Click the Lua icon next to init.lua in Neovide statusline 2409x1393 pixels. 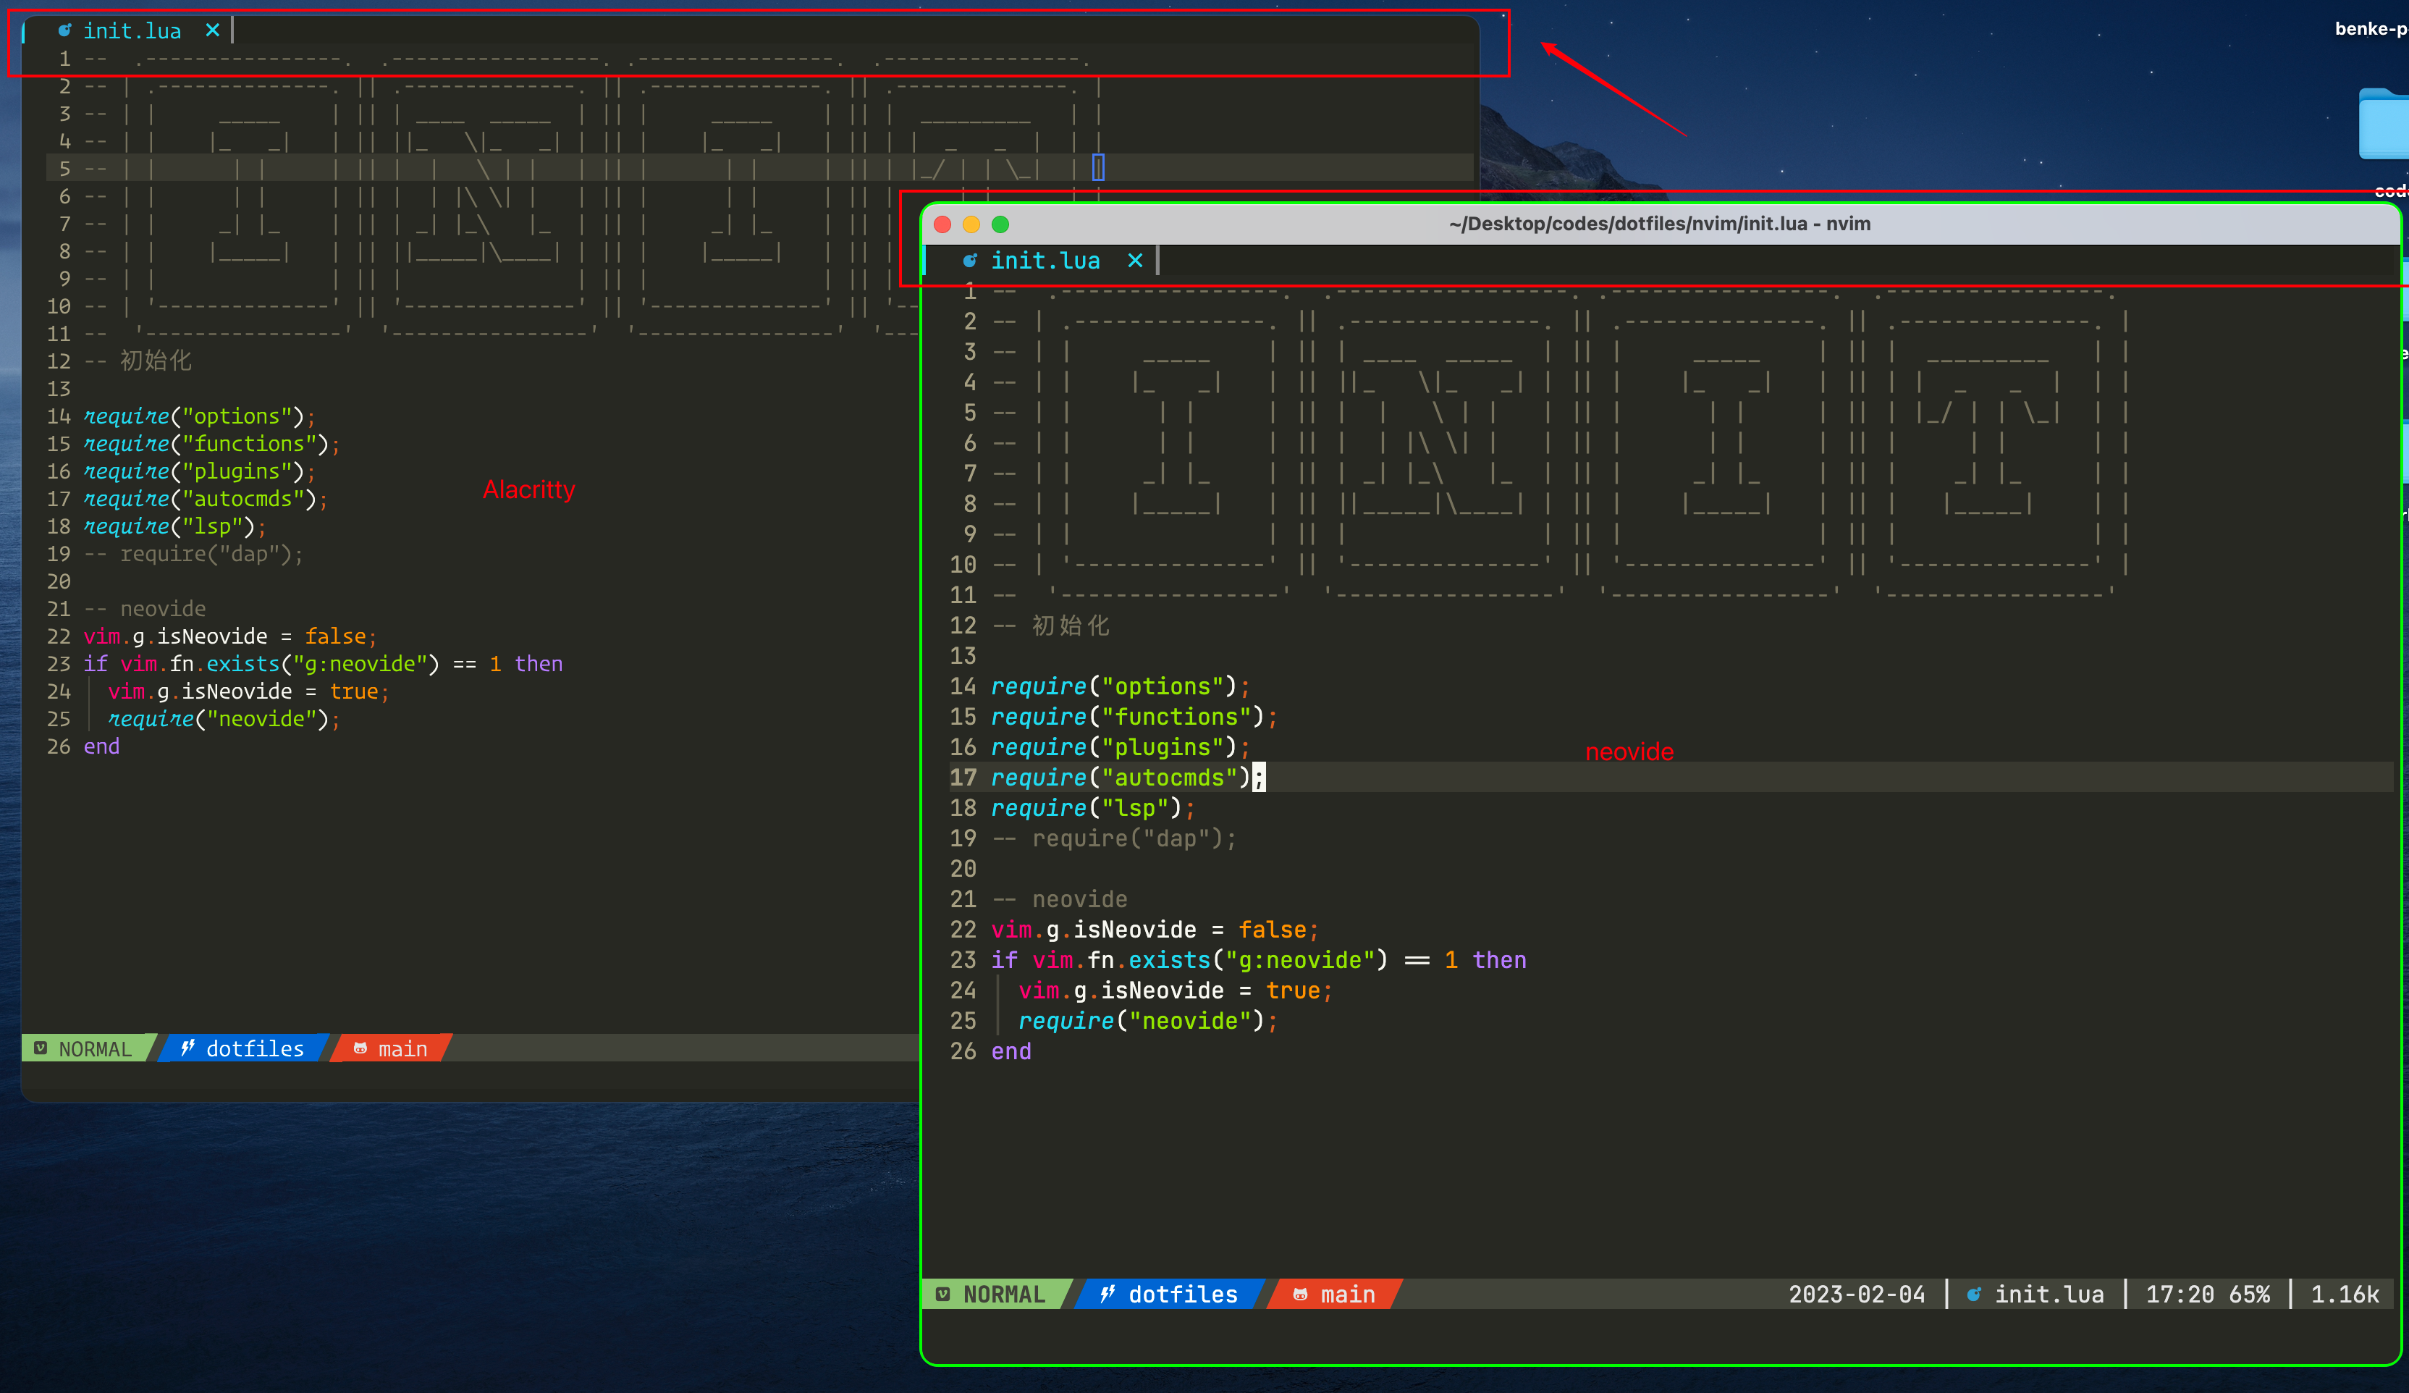point(1973,1295)
